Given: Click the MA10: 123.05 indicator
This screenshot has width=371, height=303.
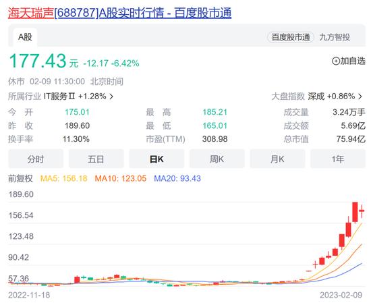Looking at the screenshot, I should (121, 178).
